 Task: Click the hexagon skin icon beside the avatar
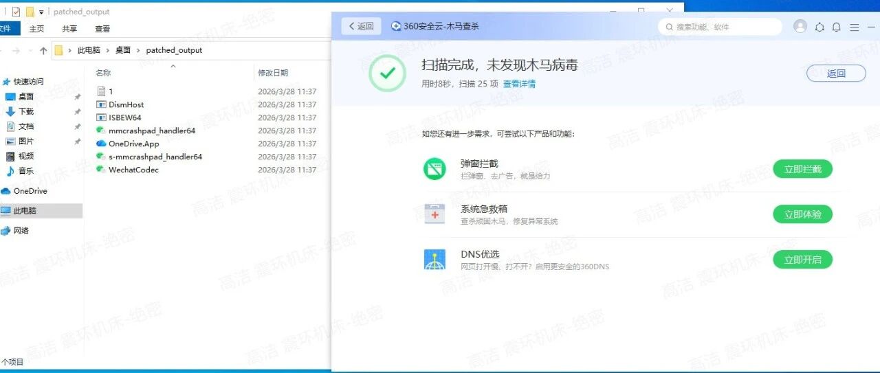(x=819, y=27)
